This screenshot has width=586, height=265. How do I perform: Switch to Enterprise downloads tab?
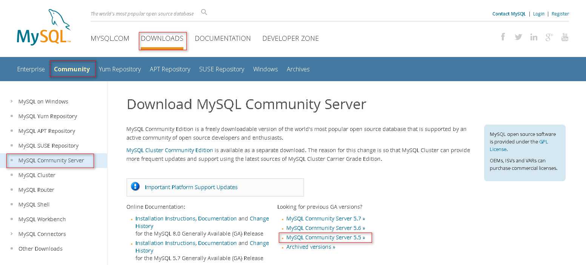click(31, 69)
